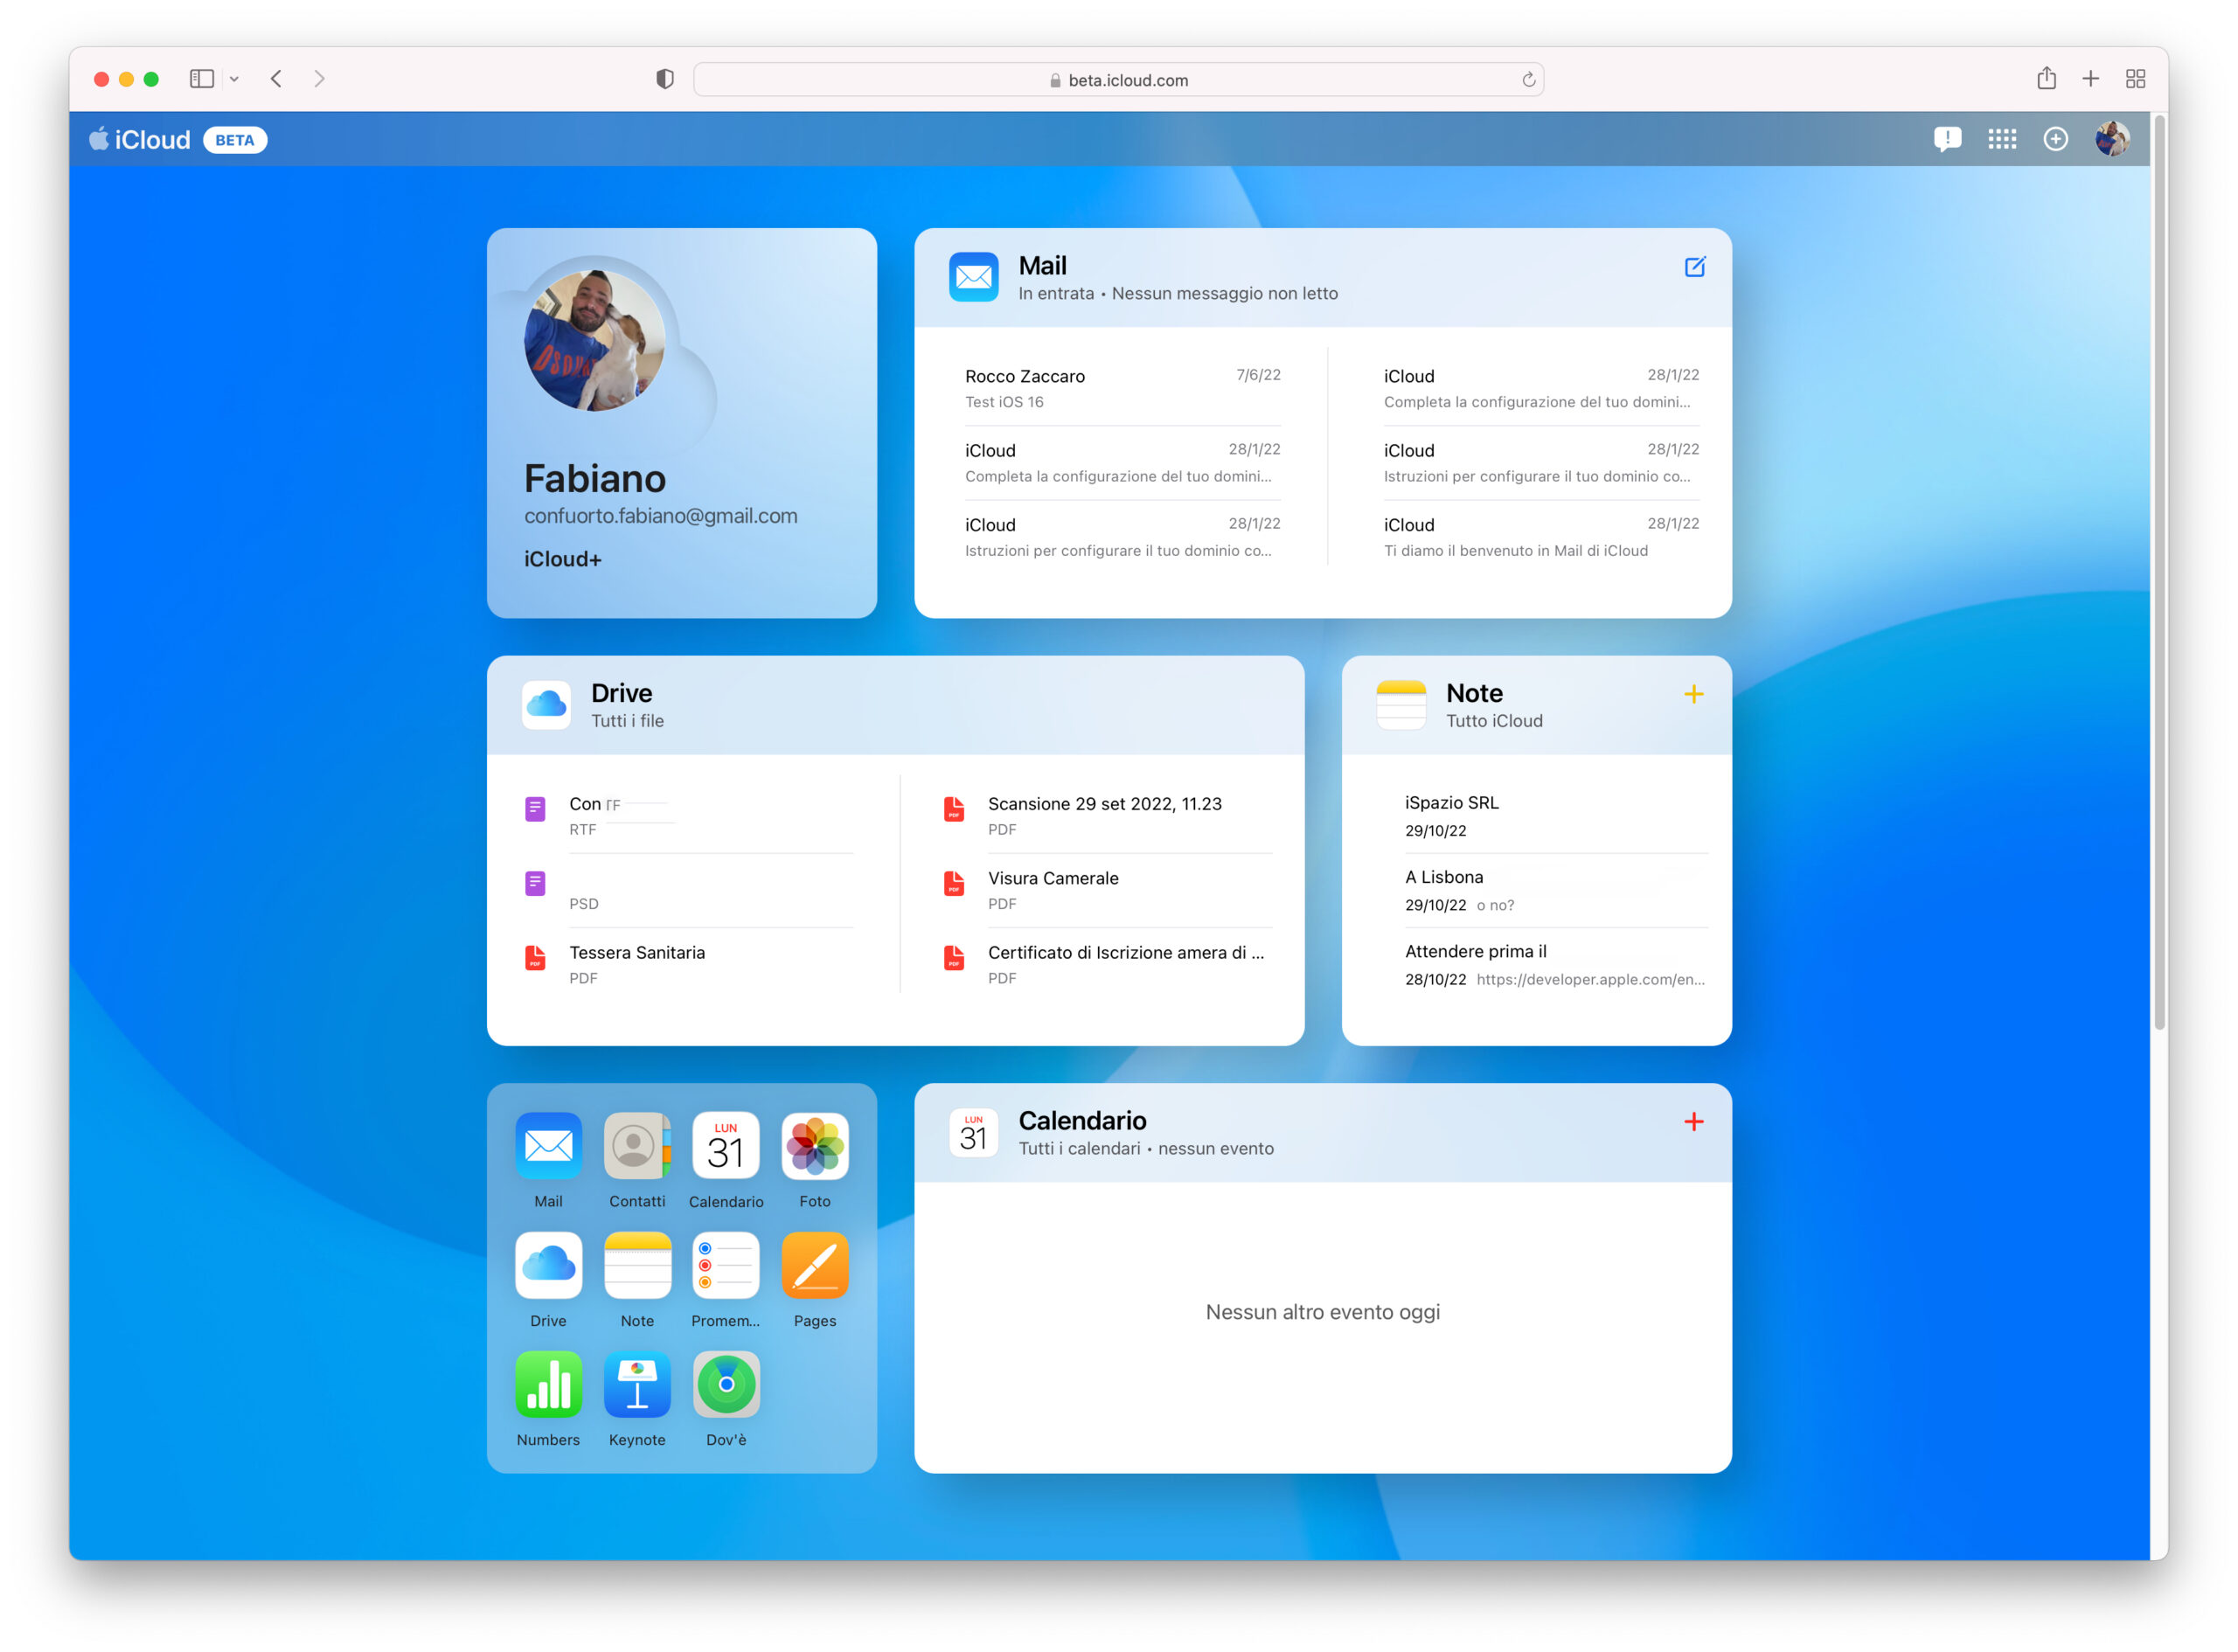This screenshot has width=2238, height=1652.
Task: Click the Drive cloud icon in Drive card
Action: tap(546, 705)
